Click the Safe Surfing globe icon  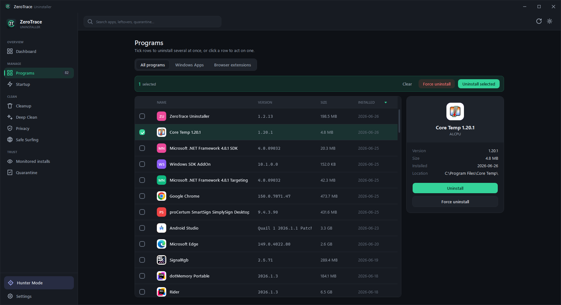(10, 140)
